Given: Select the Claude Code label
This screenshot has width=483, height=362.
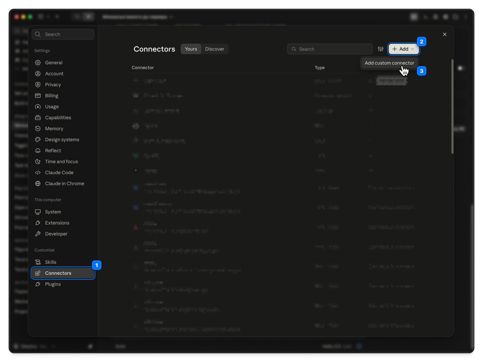Looking at the screenshot, I should click(x=59, y=172).
